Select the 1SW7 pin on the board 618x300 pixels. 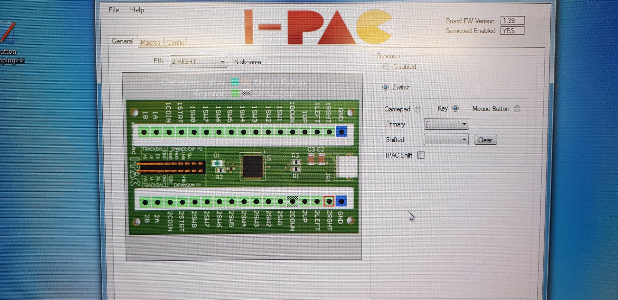pyautogui.click(x=206, y=132)
